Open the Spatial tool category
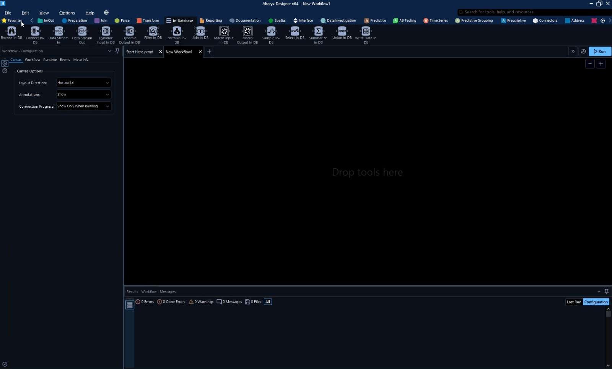This screenshot has width=612, height=369. pyautogui.click(x=277, y=21)
